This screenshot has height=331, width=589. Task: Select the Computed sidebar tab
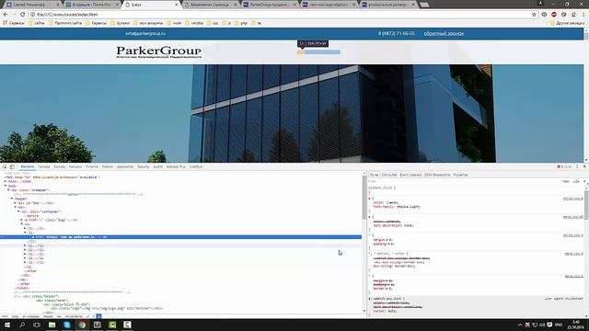pos(389,175)
